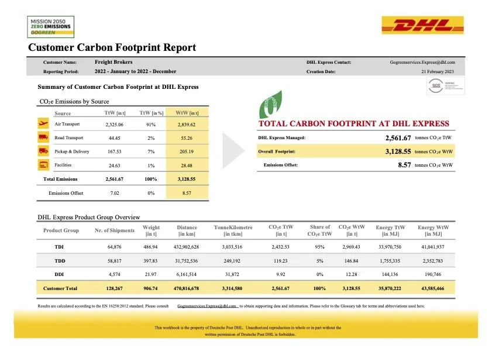Screen dimensions: 492x348
Task: Click DDI shipments count 4,574
Action: [x=114, y=274]
